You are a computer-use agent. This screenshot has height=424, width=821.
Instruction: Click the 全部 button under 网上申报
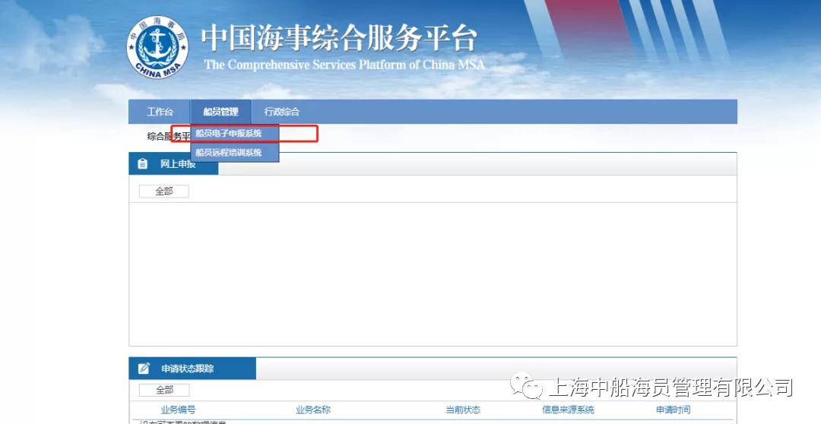tap(164, 191)
